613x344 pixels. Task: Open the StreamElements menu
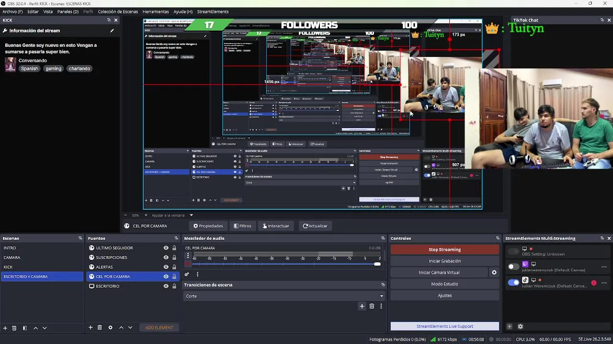(x=213, y=11)
